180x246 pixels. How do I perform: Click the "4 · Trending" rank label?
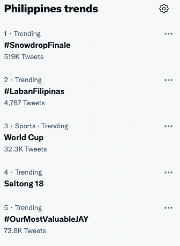pos(23,172)
